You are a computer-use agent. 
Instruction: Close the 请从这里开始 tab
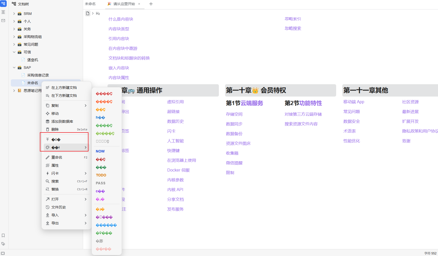pos(139,4)
